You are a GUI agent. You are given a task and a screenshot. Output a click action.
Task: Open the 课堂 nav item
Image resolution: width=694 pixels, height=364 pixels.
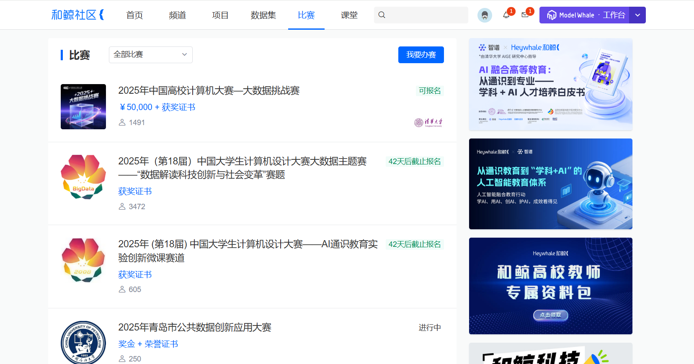point(349,15)
